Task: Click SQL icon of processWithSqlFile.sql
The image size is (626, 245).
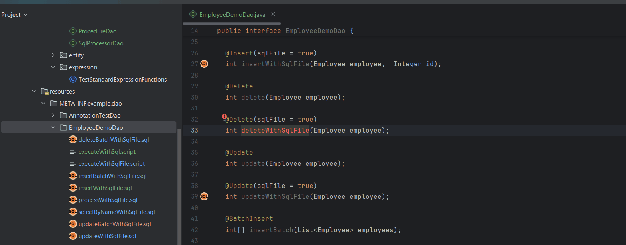Action: 73,200
